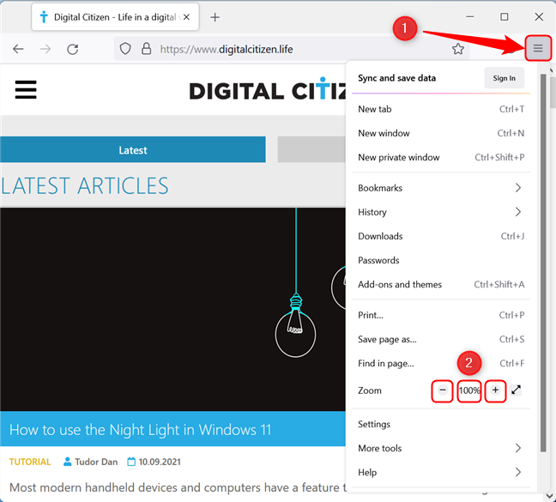The height and width of the screenshot is (502, 556).
Task: Click the menu panel's vertical scrollbar
Action: 543,263
